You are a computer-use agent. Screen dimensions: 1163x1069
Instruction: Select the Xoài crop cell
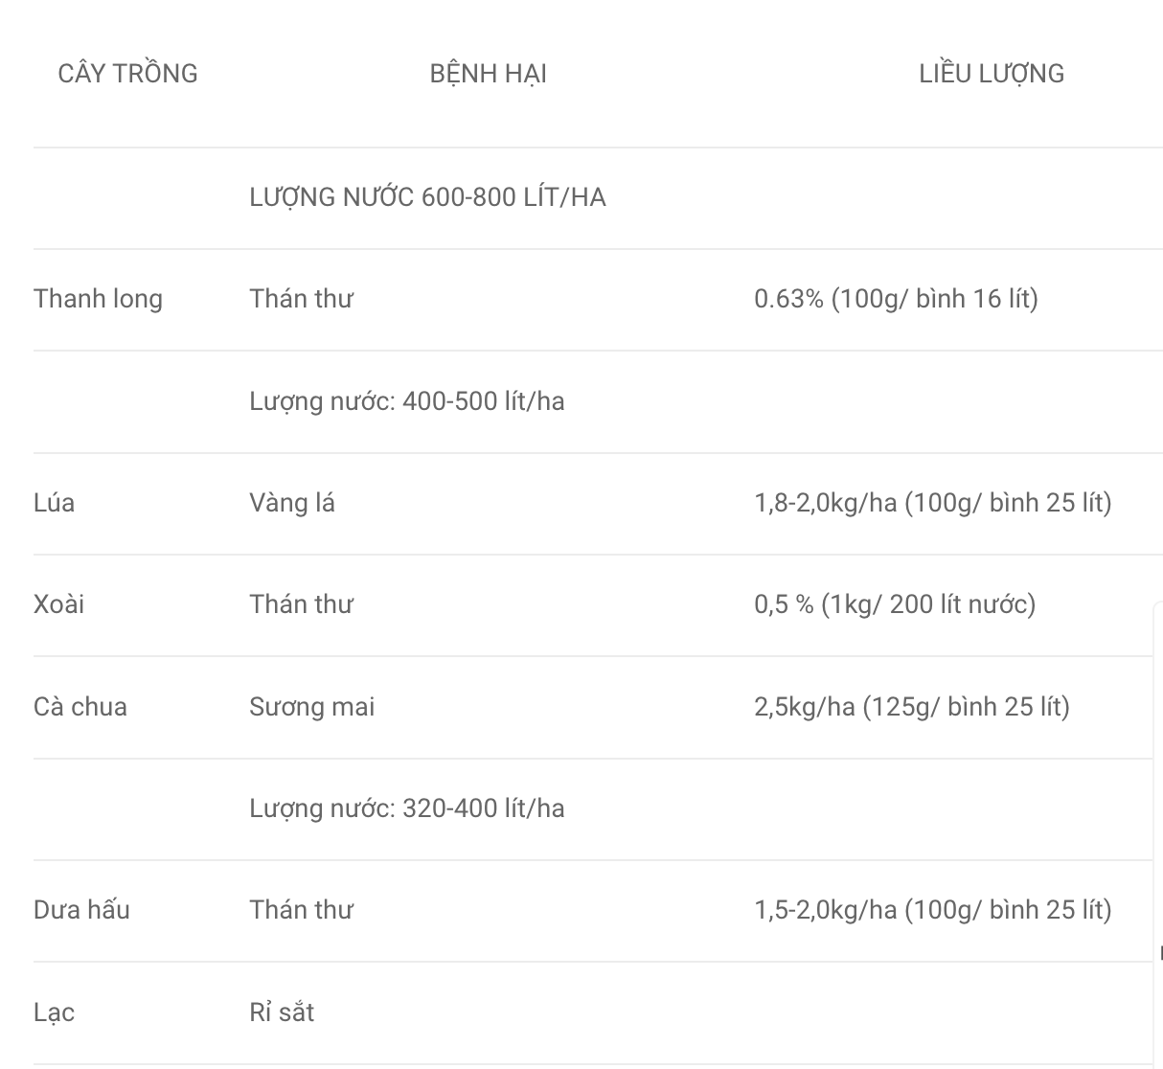click(x=58, y=604)
